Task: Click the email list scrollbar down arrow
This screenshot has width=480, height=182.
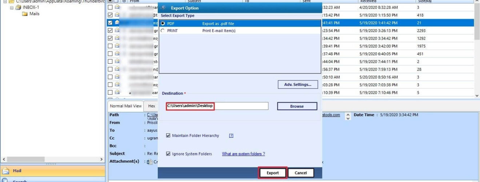Action: [x=477, y=95]
